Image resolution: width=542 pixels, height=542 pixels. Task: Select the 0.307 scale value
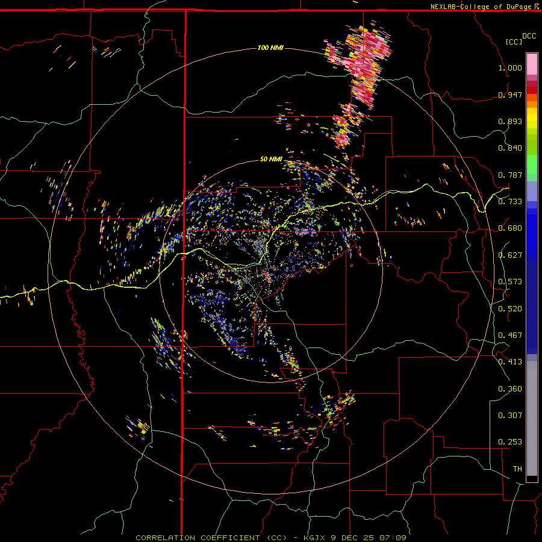coord(510,416)
